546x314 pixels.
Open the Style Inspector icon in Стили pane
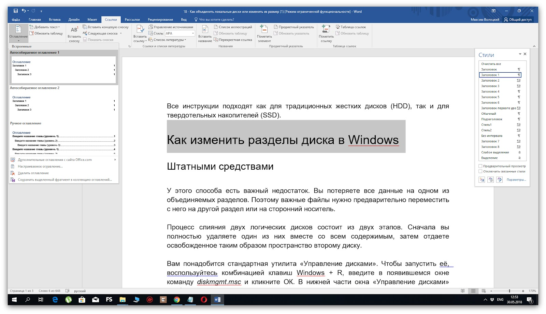click(x=490, y=180)
